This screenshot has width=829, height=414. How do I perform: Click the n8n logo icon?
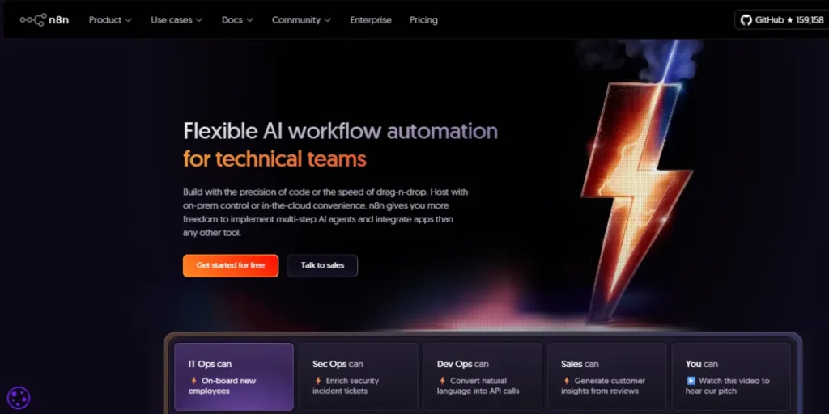click(33, 20)
